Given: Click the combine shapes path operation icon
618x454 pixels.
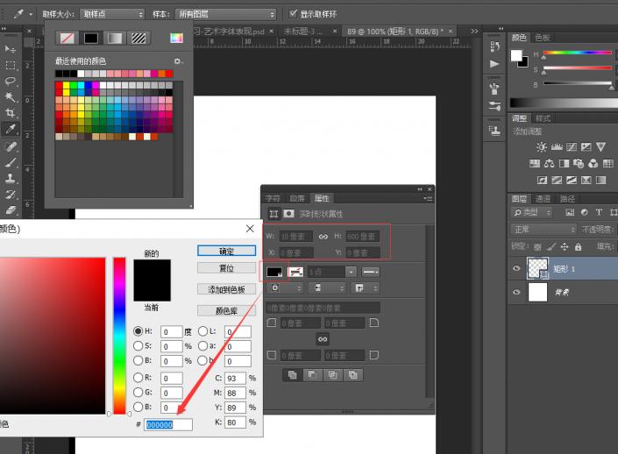Looking at the screenshot, I should pos(293,375).
